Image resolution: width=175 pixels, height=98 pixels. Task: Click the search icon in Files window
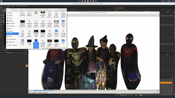(x=48, y=10)
